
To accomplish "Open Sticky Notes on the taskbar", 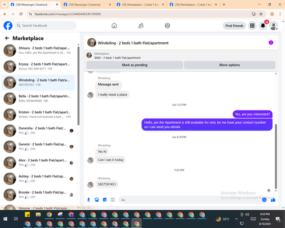I will (27, 214).
